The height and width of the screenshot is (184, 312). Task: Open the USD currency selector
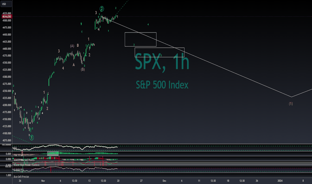6,4
